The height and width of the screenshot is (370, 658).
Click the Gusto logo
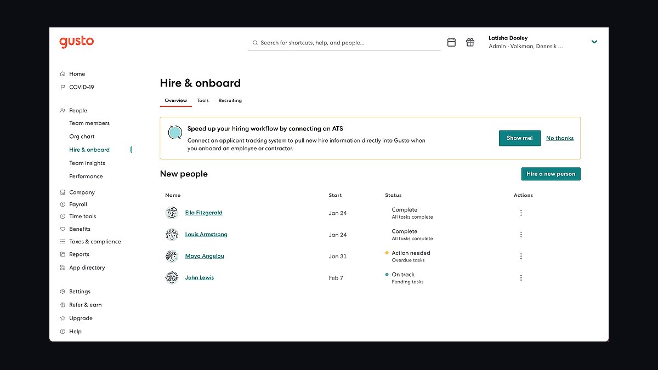[77, 42]
